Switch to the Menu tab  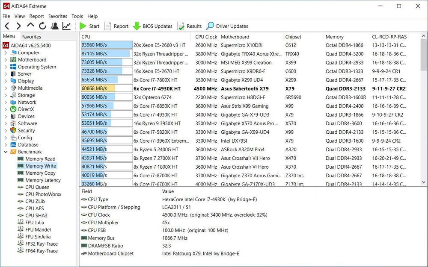tap(9, 36)
